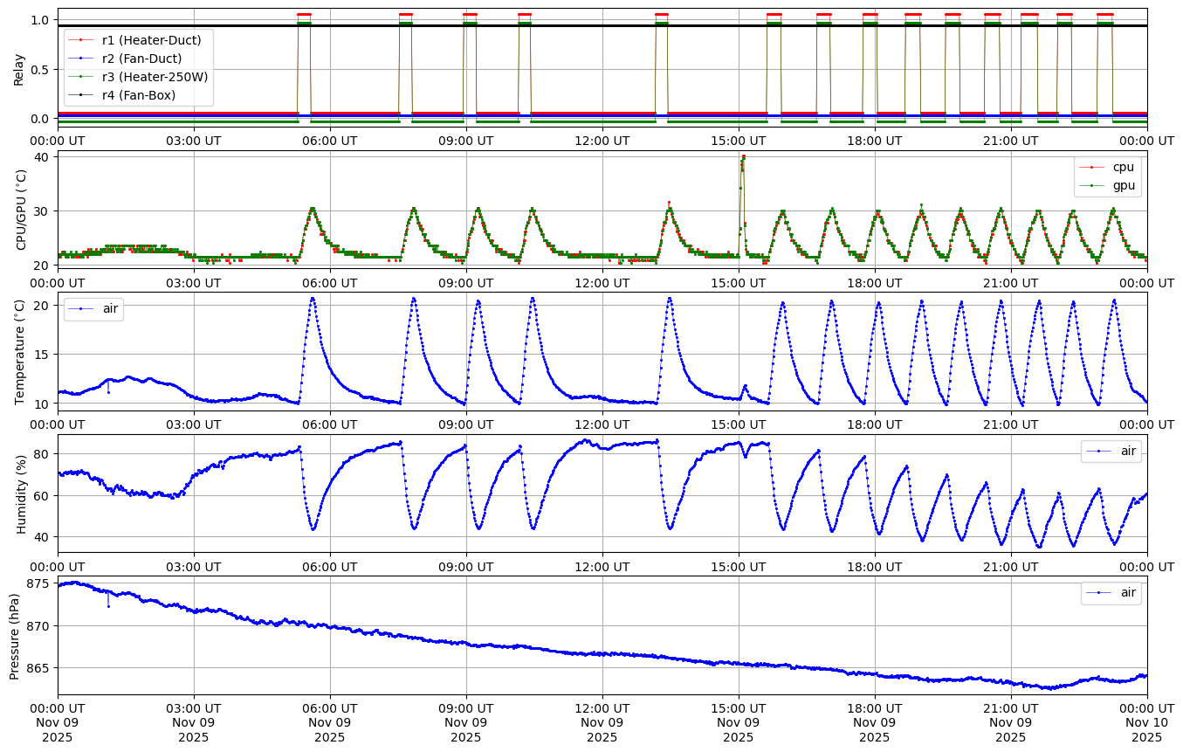1183x752 pixels.
Task: Click the pressure outlier dip after 01:00
Action: click(x=108, y=606)
